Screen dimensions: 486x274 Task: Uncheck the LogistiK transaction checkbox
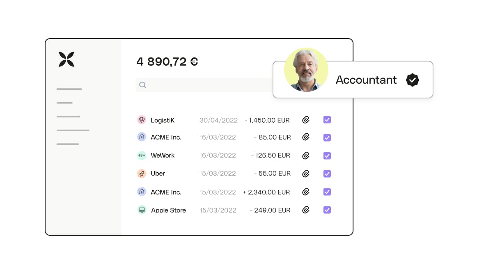point(327,120)
